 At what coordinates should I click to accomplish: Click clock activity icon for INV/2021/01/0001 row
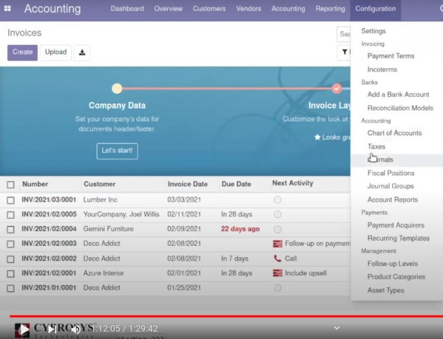[277, 288]
